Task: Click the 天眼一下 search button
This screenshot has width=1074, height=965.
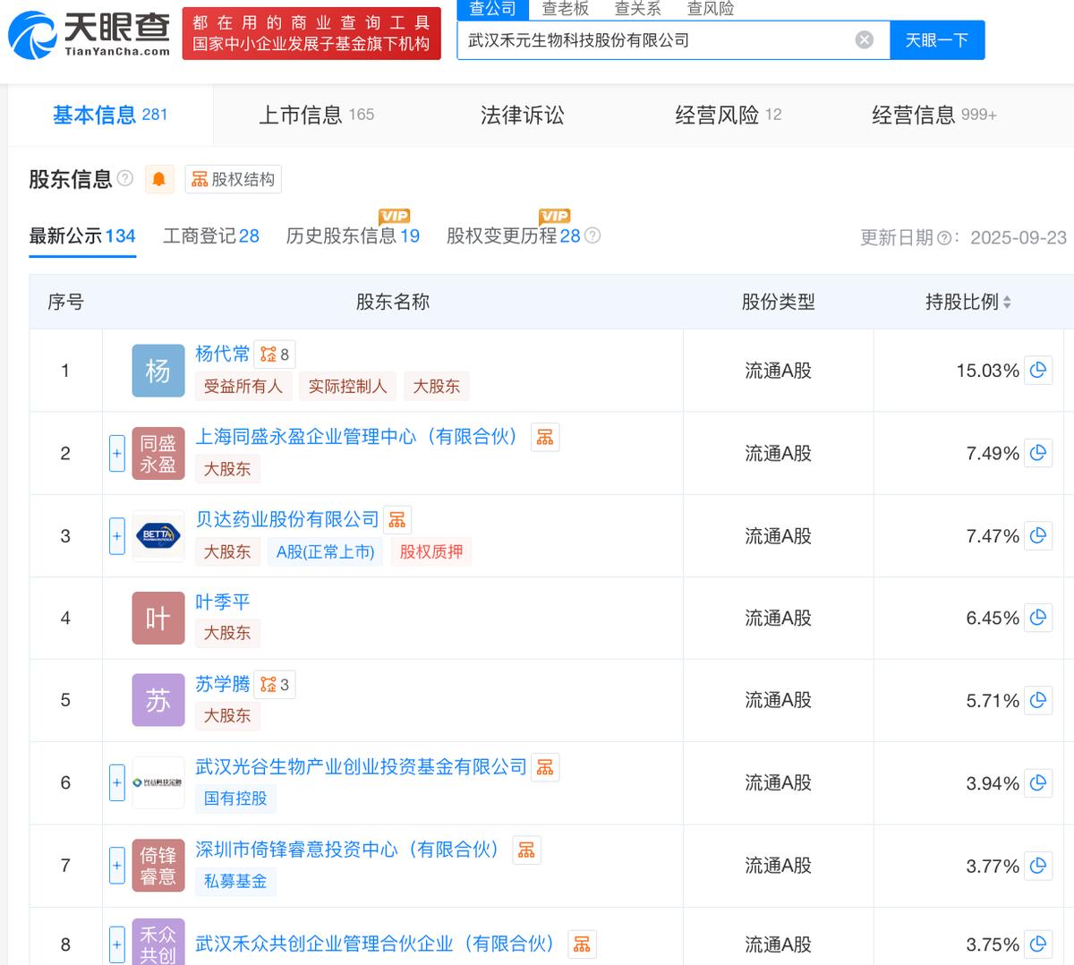Action: click(936, 40)
